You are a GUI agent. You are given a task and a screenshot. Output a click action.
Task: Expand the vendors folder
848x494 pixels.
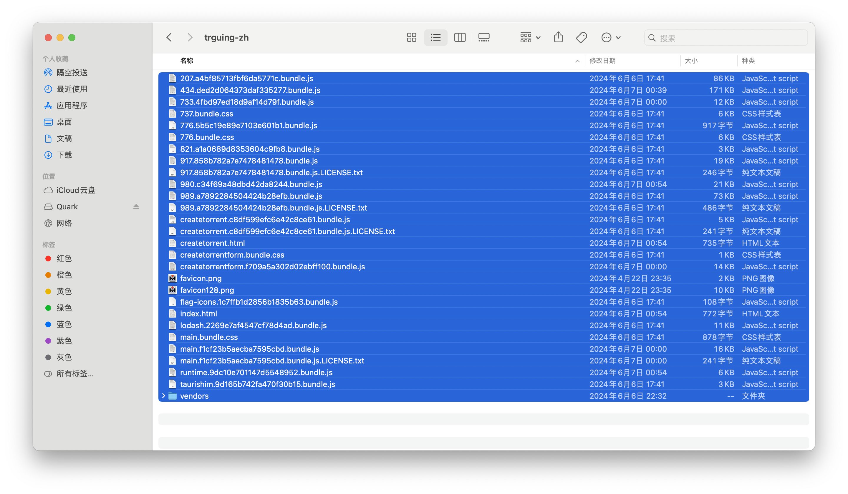[164, 396]
